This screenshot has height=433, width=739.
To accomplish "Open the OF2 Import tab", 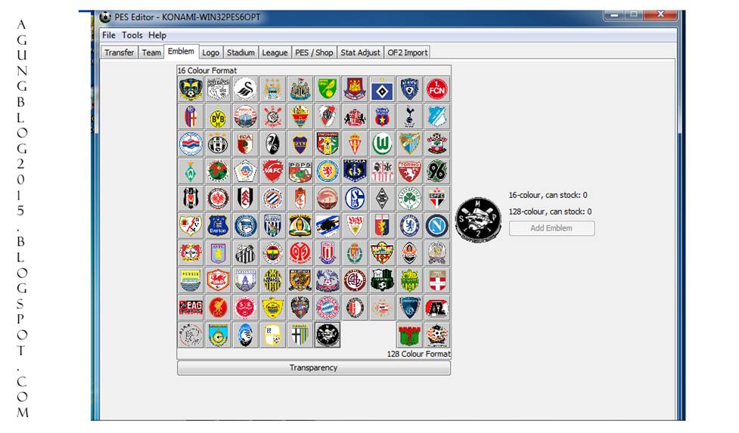I will point(407,52).
